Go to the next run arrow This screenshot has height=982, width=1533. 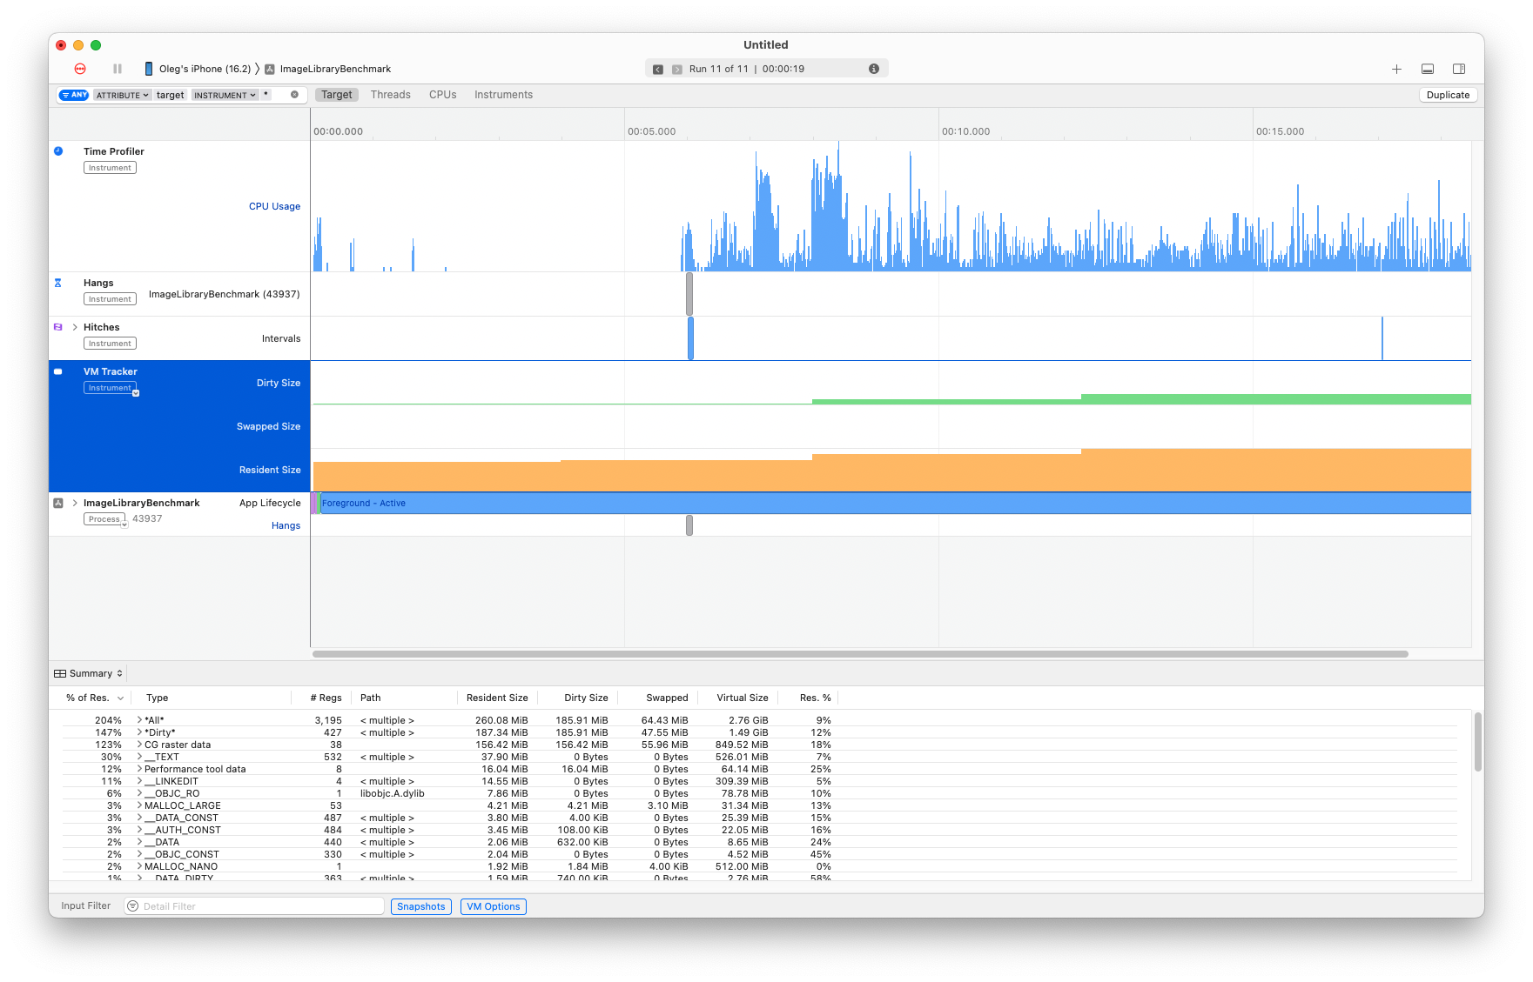tap(677, 70)
